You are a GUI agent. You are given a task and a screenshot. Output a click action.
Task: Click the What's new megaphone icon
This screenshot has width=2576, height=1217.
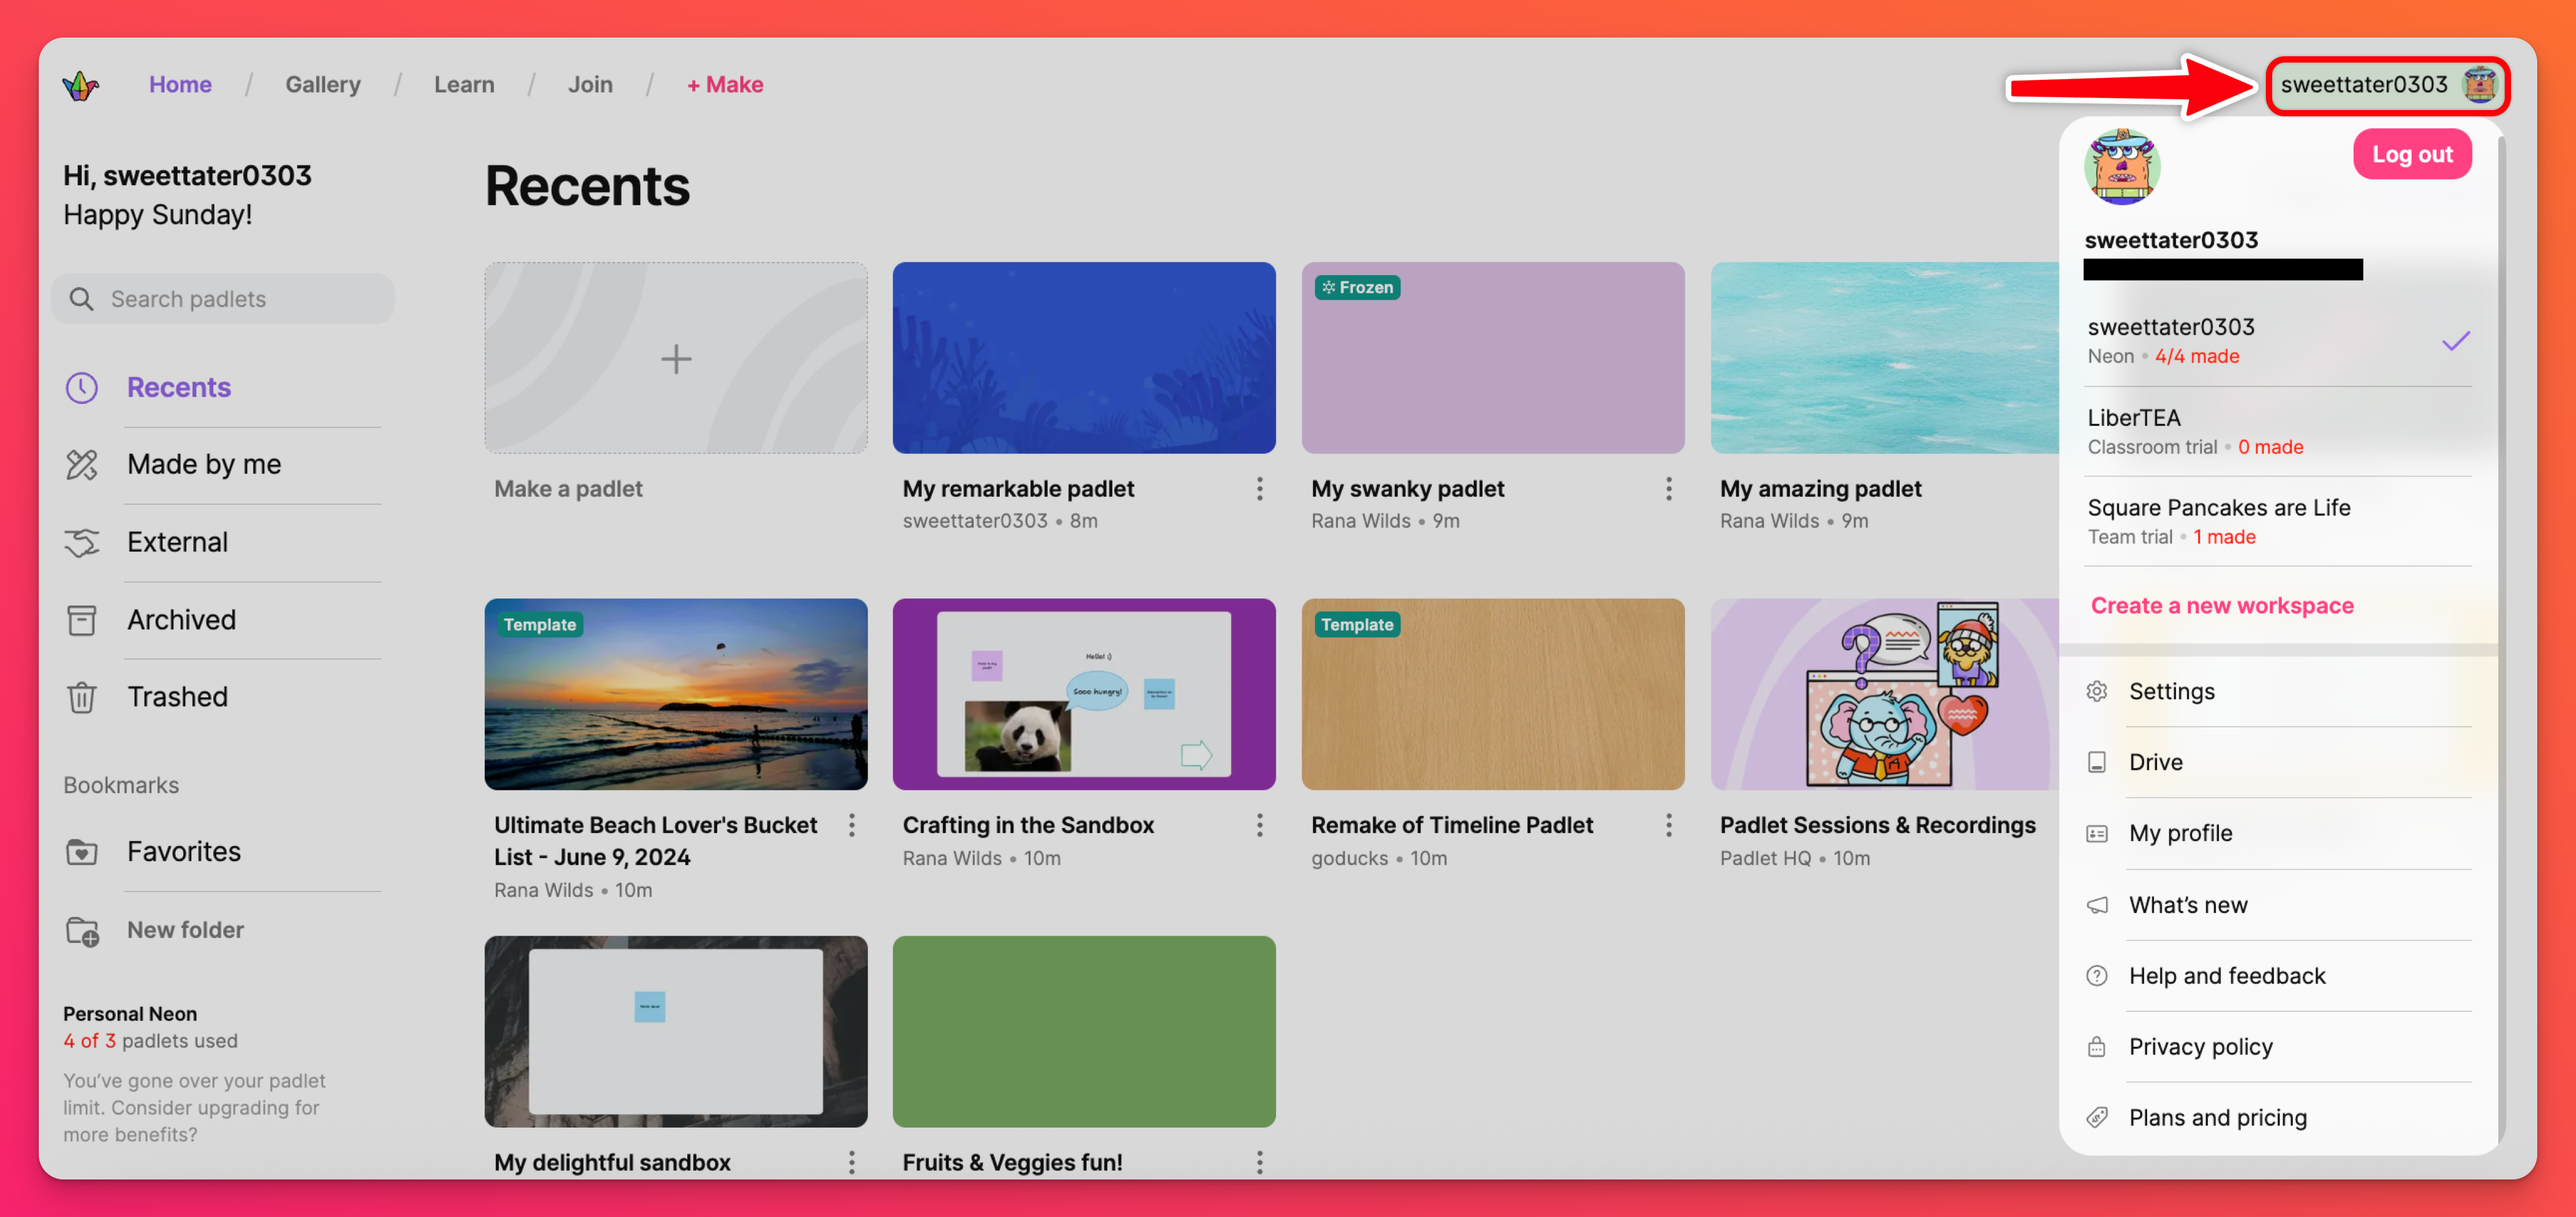pyautogui.click(x=2097, y=905)
